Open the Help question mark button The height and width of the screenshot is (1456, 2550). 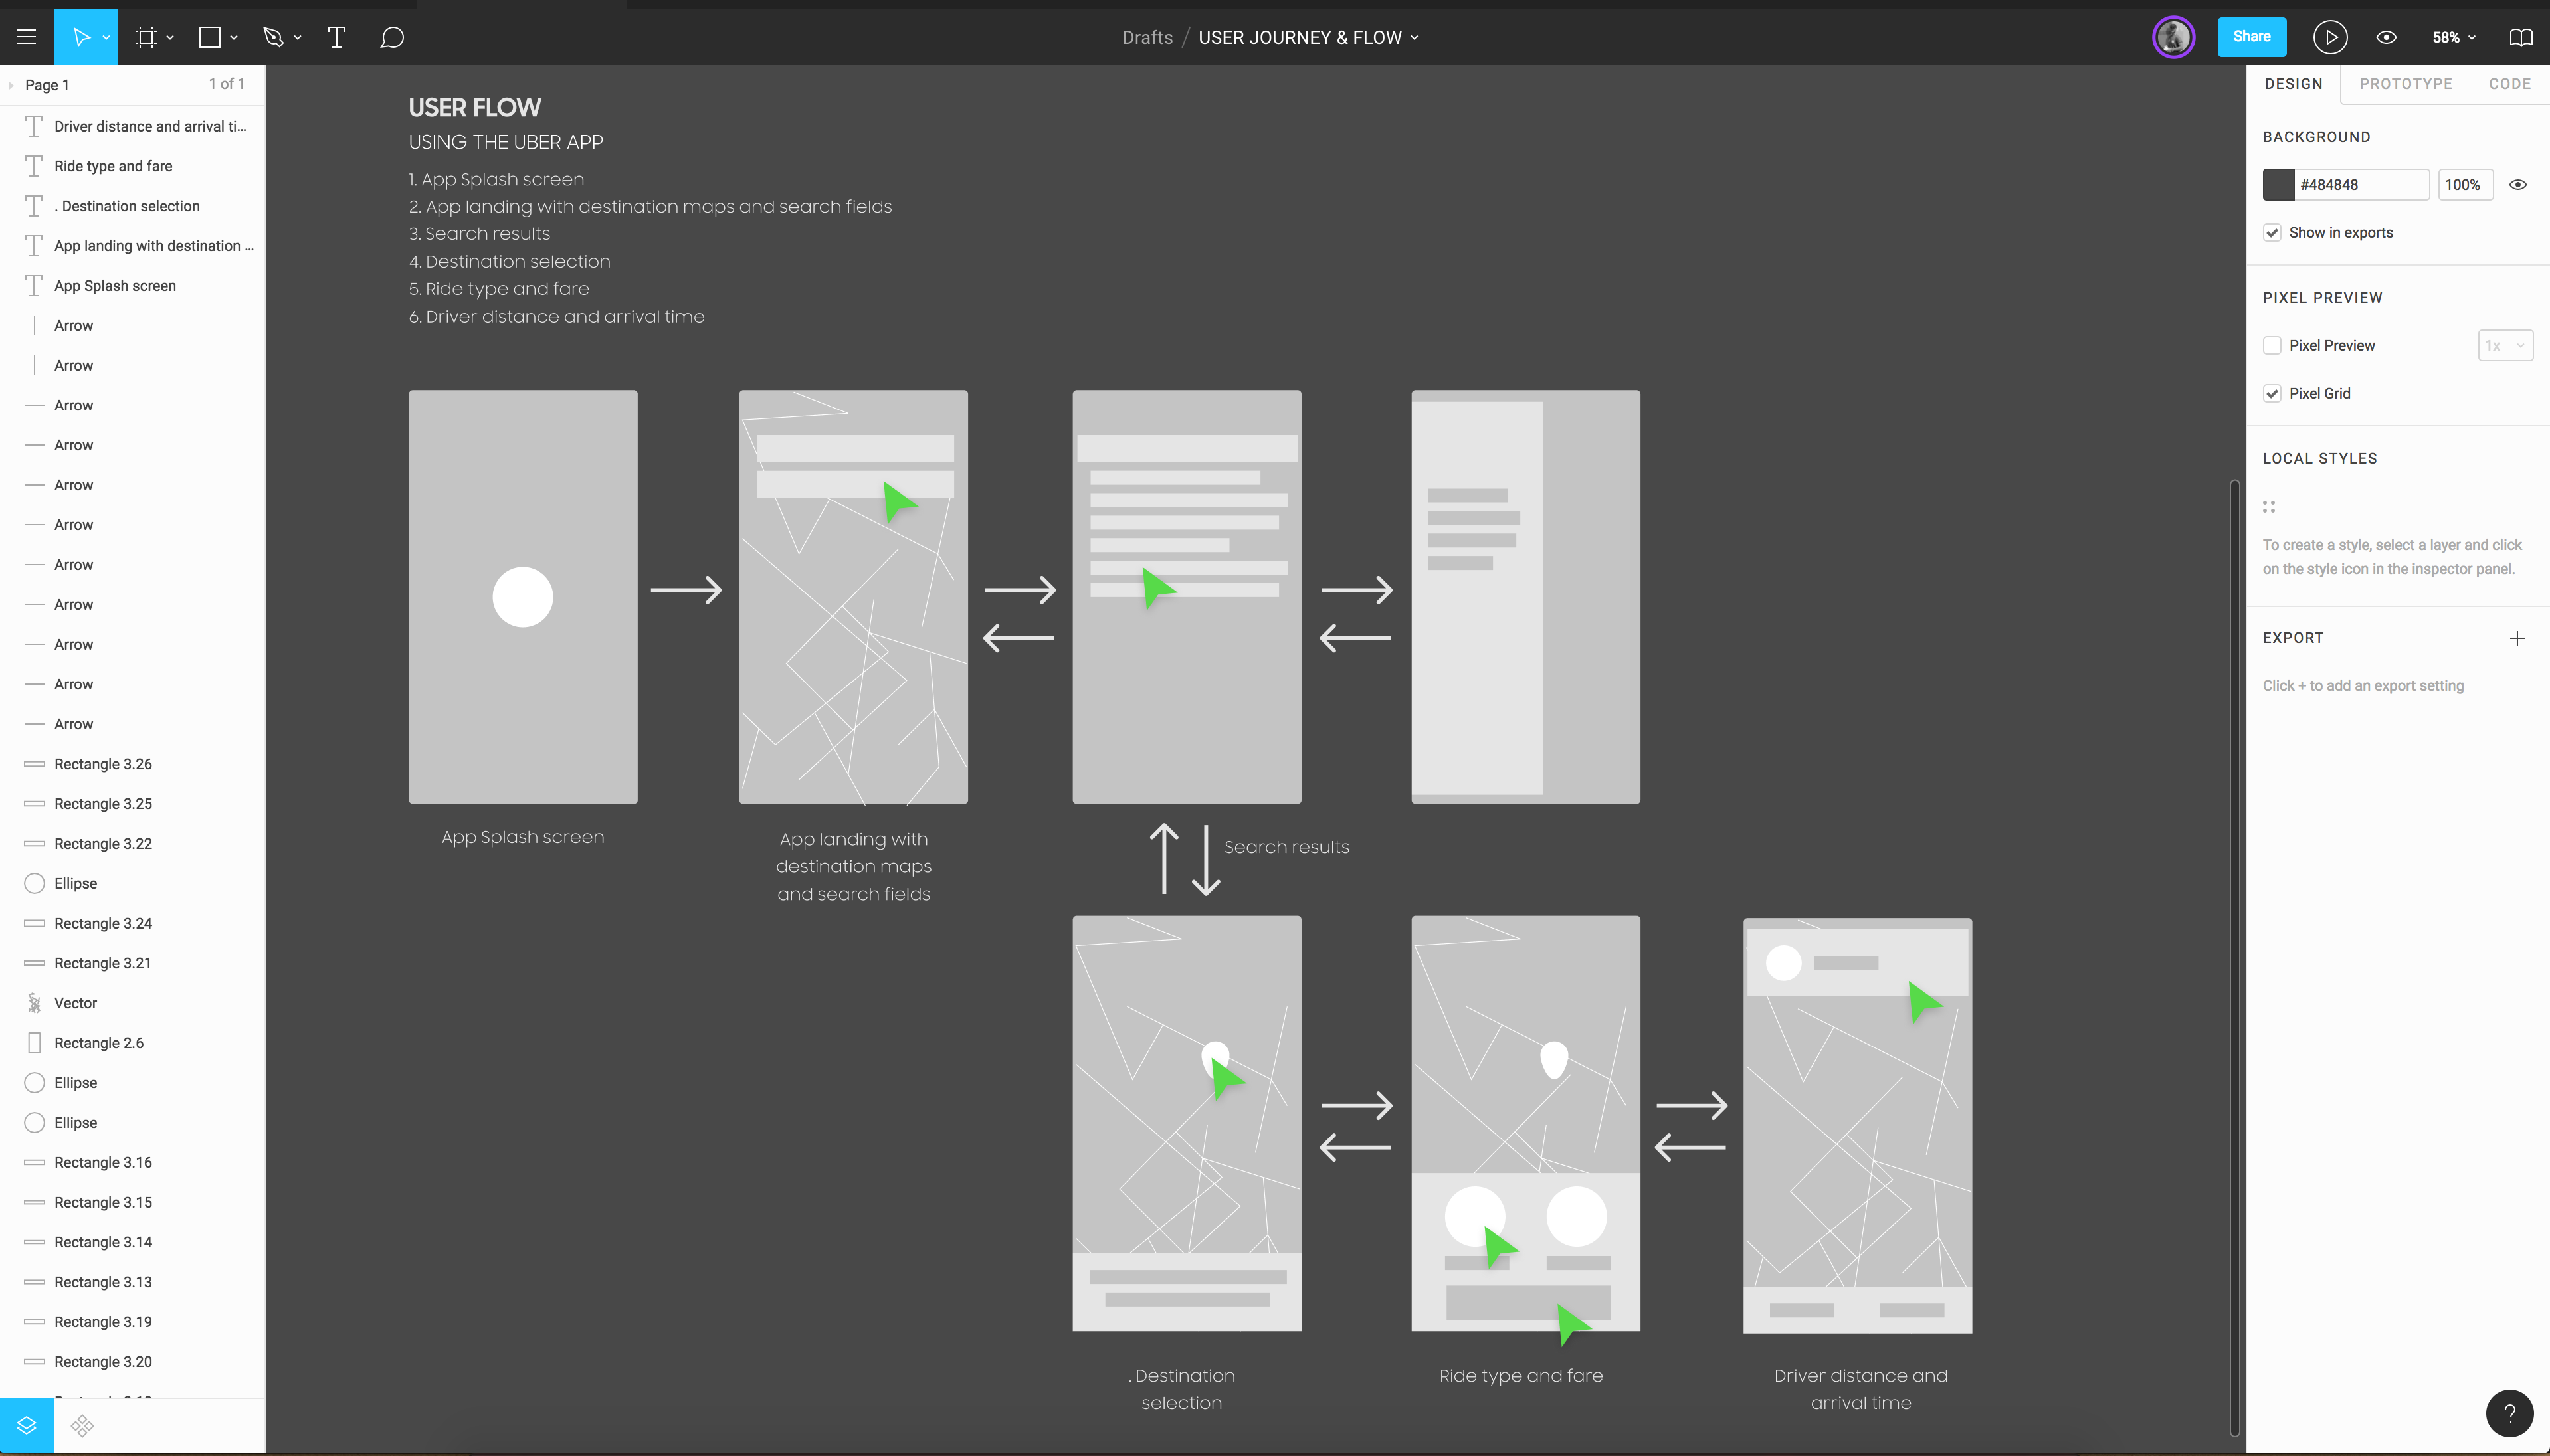[x=2509, y=1413]
